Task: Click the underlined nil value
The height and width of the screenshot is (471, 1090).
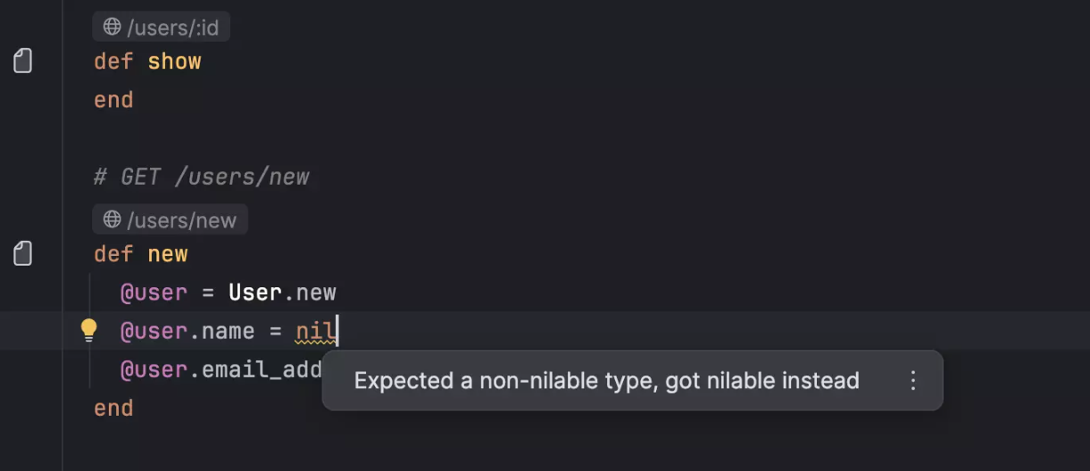Action: click(316, 332)
